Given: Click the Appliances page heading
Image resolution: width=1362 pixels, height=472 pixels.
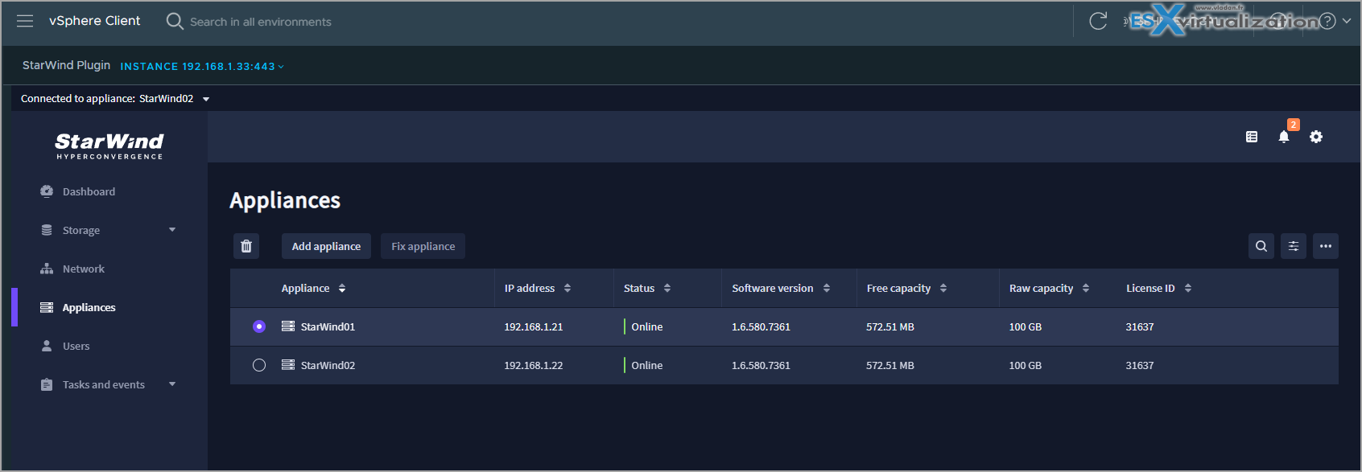Looking at the screenshot, I should tap(285, 200).
